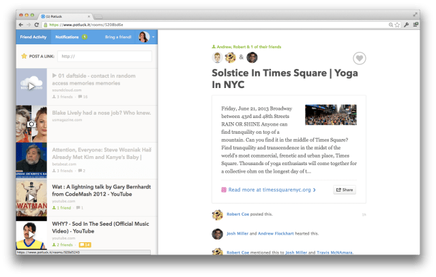The image size is (436, 277).
Task: Open 'Read more at timessquarenyc.org' link
Action: (x=272, y=190)
